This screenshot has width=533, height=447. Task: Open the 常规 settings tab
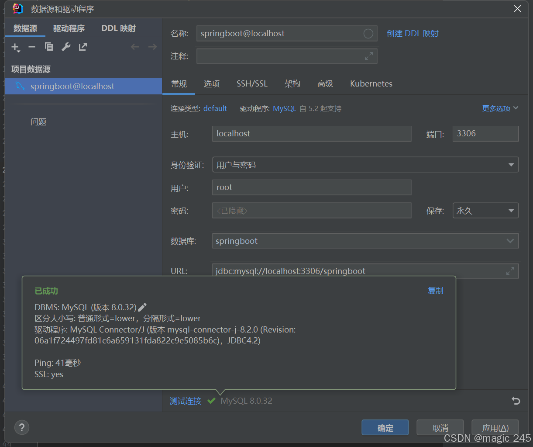click(179, 84)
